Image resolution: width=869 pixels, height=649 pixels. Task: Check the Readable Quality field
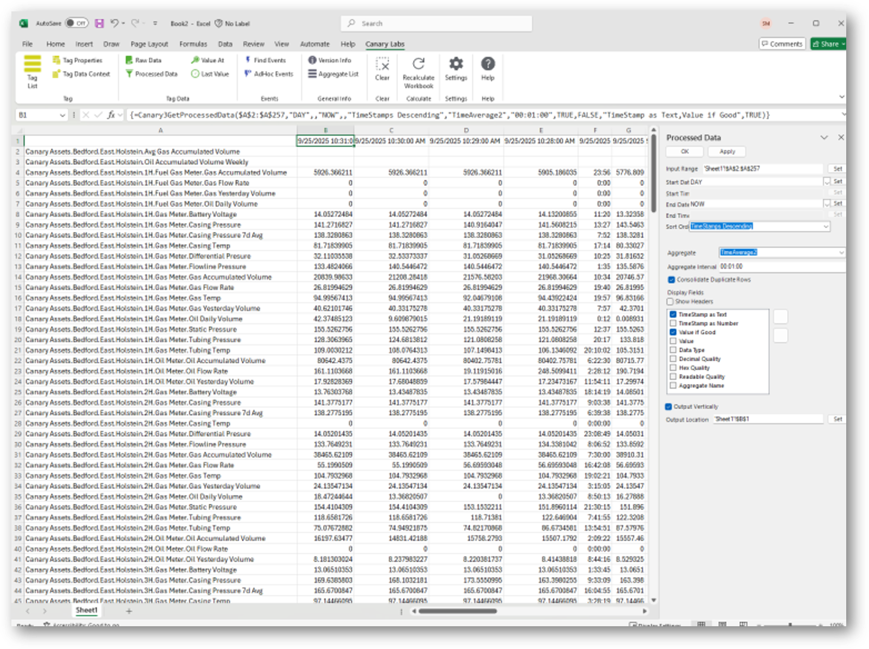[x=673, y=377]
